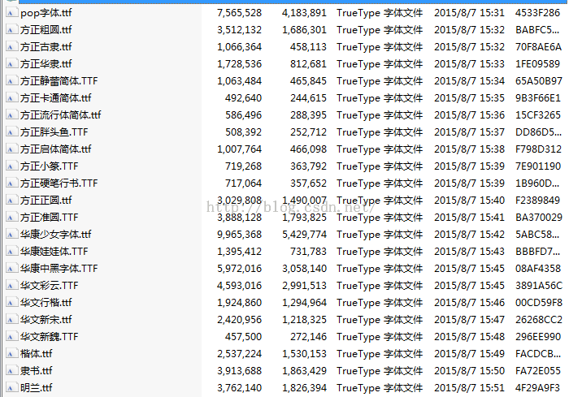The width and height of the screenshot is (569, 397).
Task: Click the CRC value 3891A56C
Action: click(x=539, y=286)
